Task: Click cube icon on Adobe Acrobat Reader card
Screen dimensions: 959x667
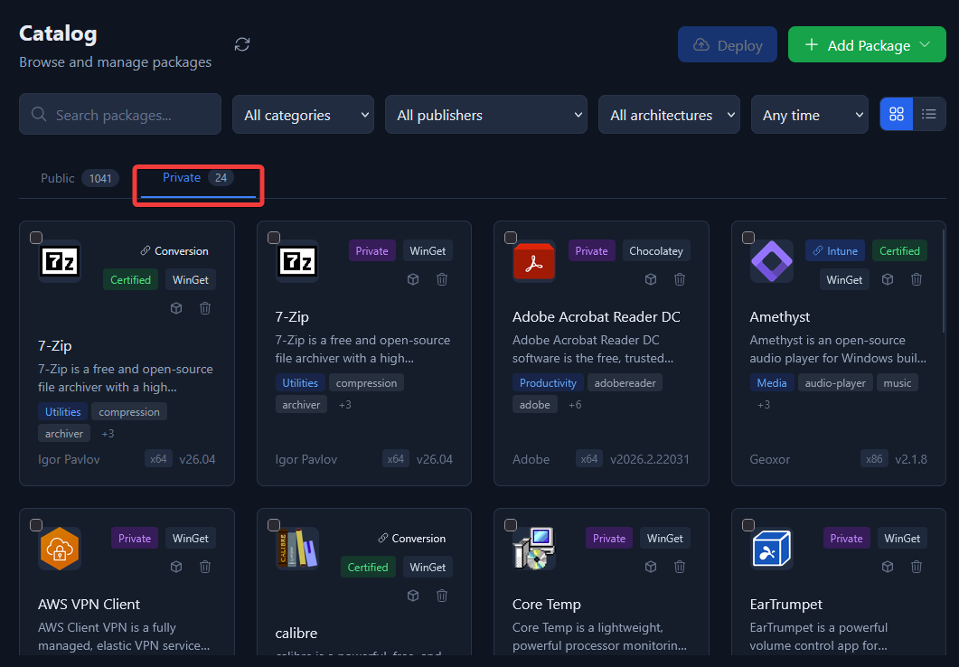Action: [651, 279]
